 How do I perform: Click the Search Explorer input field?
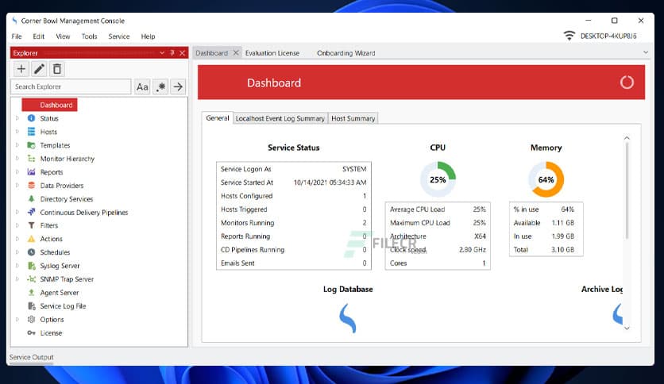pyautogui.click(x=71, y=86)
